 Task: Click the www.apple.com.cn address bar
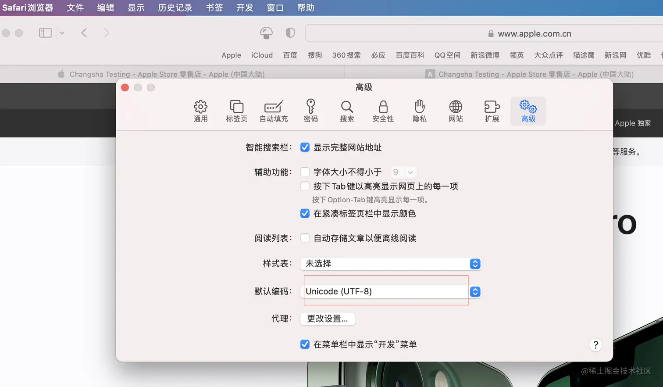[x=484, y=34]
